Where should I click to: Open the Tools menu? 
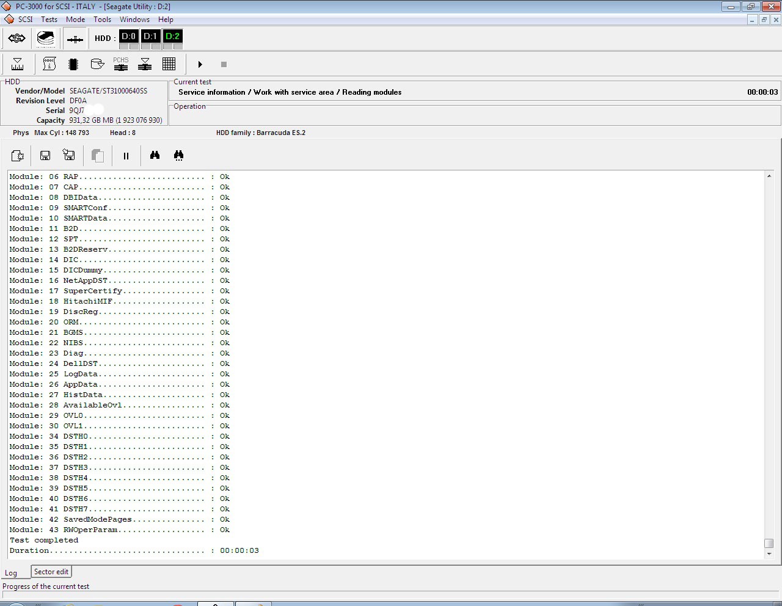click(x=103, y=20)
